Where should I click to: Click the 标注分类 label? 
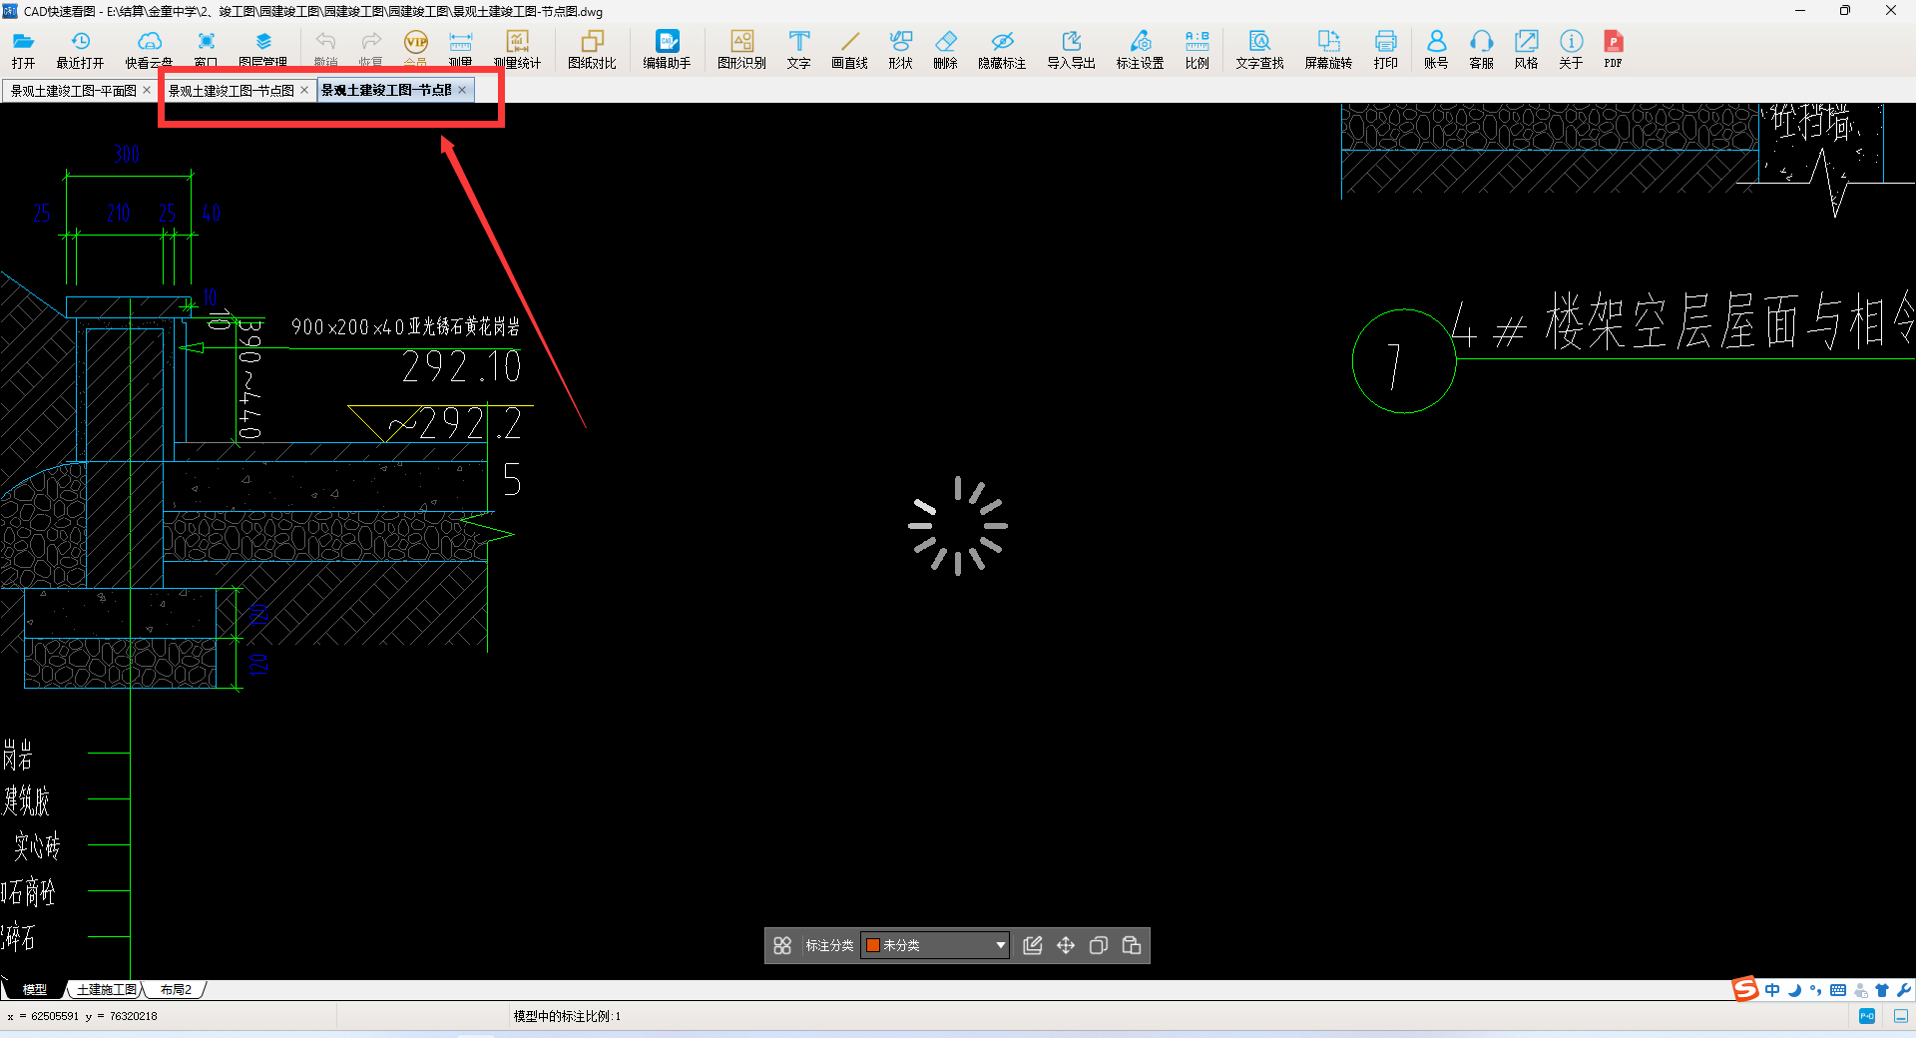[829, 945]
